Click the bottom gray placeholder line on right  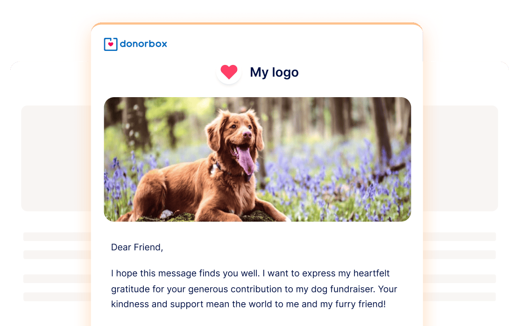pos(459,297)
